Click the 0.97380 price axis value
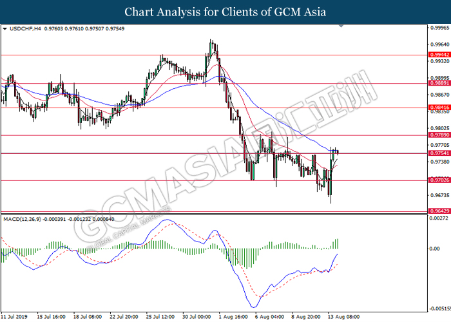Screen dimensions: 451x322 (440, 162)
